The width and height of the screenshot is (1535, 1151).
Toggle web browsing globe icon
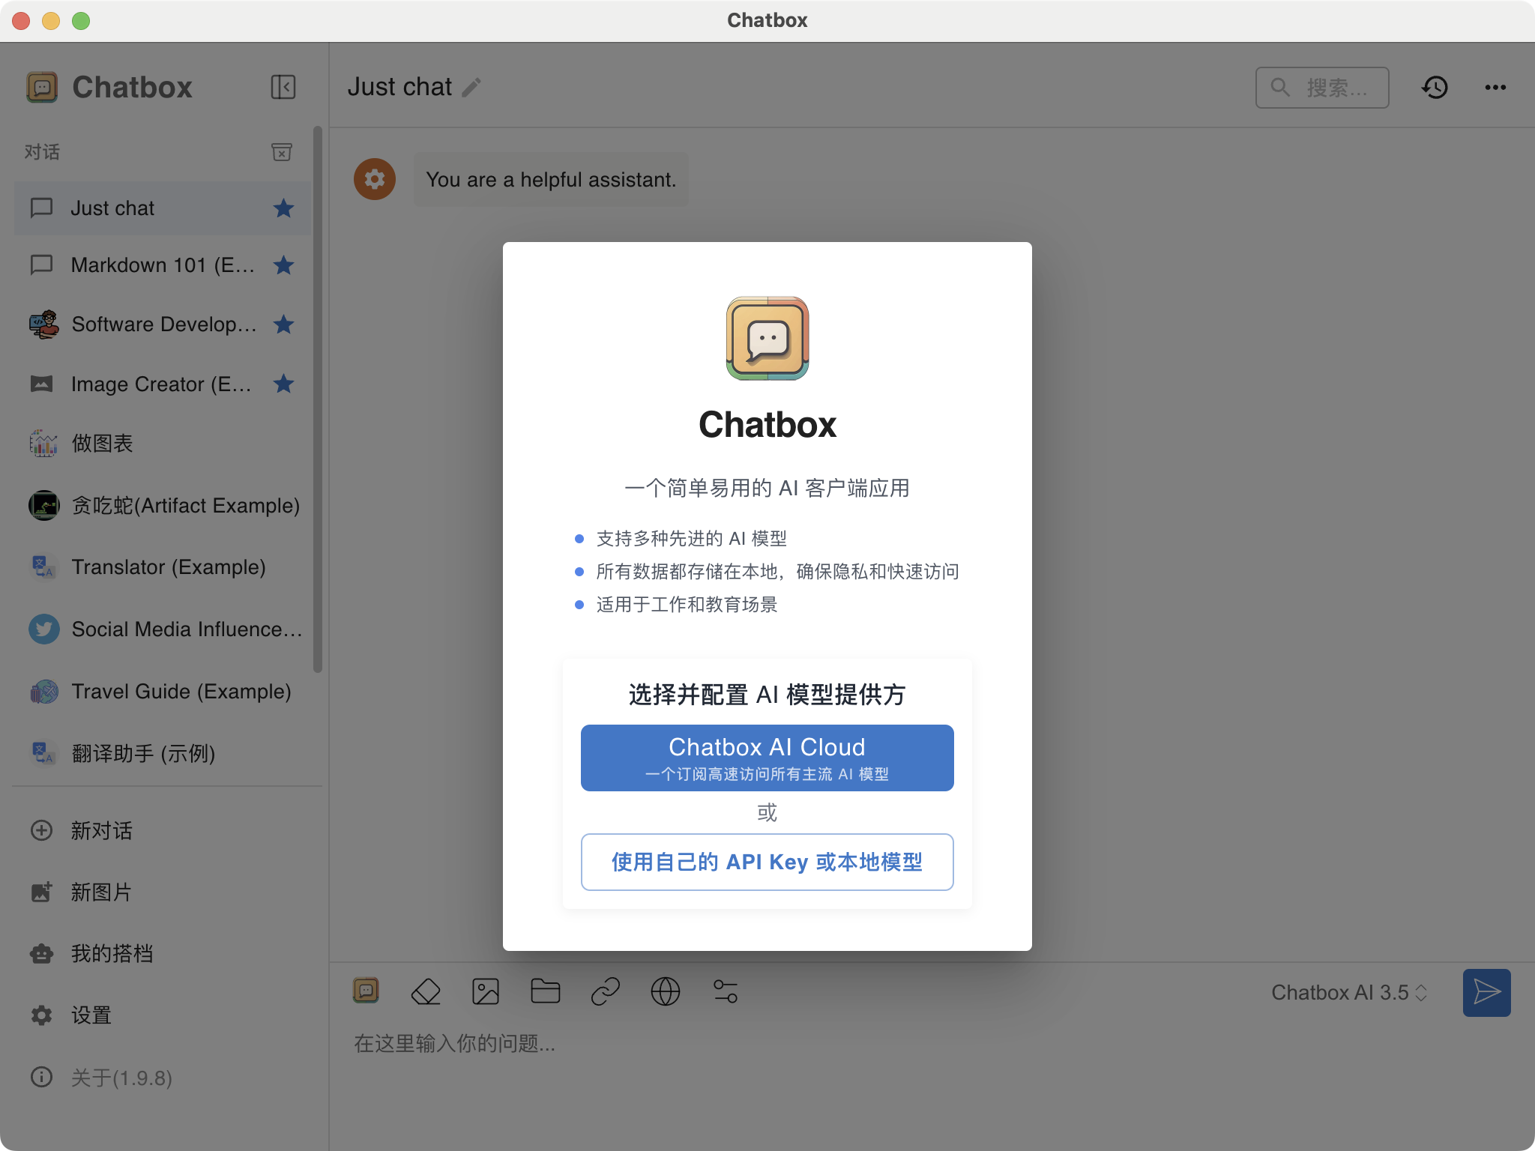(x=666, y=991)
